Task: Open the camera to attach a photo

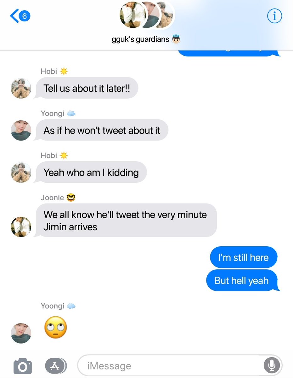Action: 22,366
